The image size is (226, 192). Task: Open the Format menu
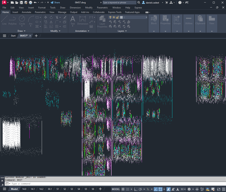(42, 8)
